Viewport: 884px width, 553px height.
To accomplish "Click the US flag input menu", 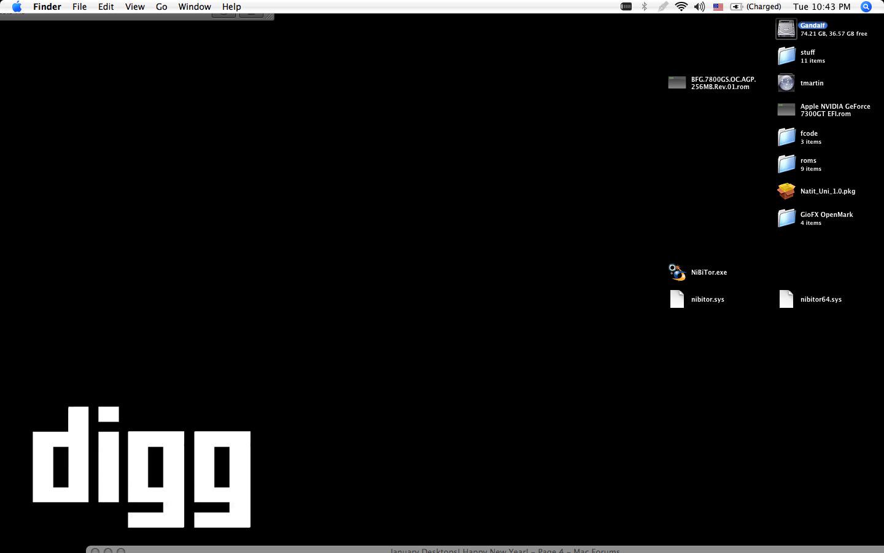I will click(718, 7).
